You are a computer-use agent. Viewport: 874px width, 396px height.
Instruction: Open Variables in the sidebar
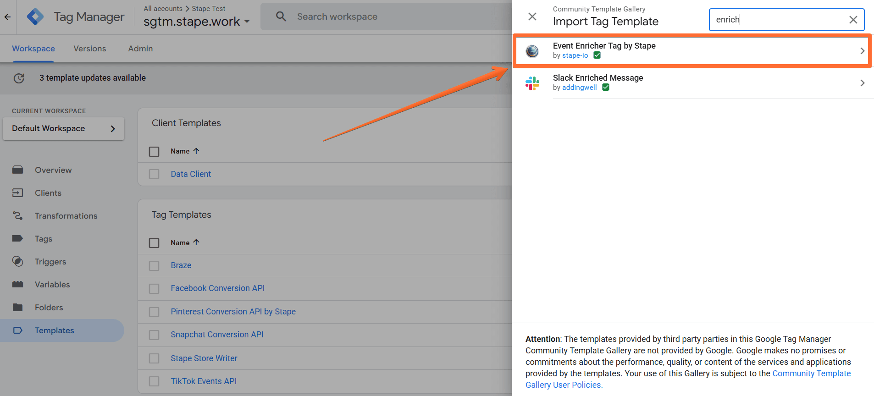[x=52, y=285]
